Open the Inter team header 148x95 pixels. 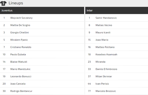[117, 10]
